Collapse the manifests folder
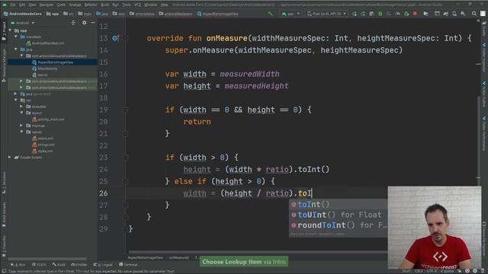Viewport: 488px width, 274px height. pyautogui.click(x=16, y=37)
